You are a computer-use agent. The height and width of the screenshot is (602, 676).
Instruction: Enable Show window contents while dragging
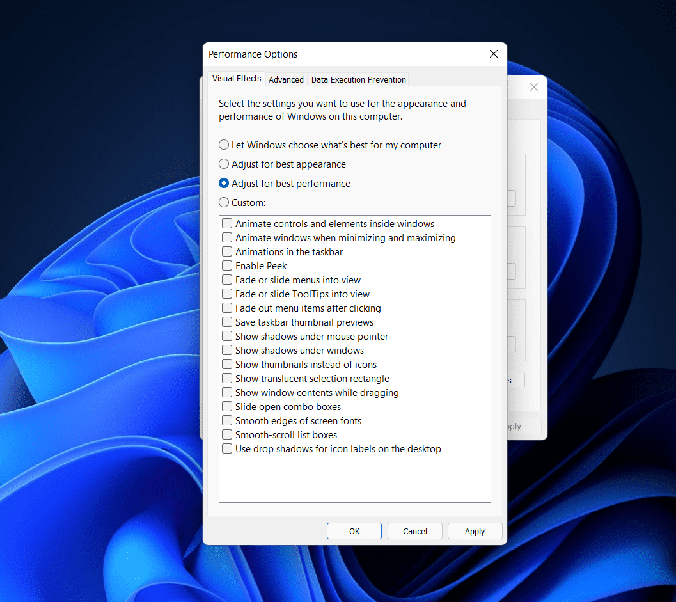pyautogui.click(x=227, y=393)
